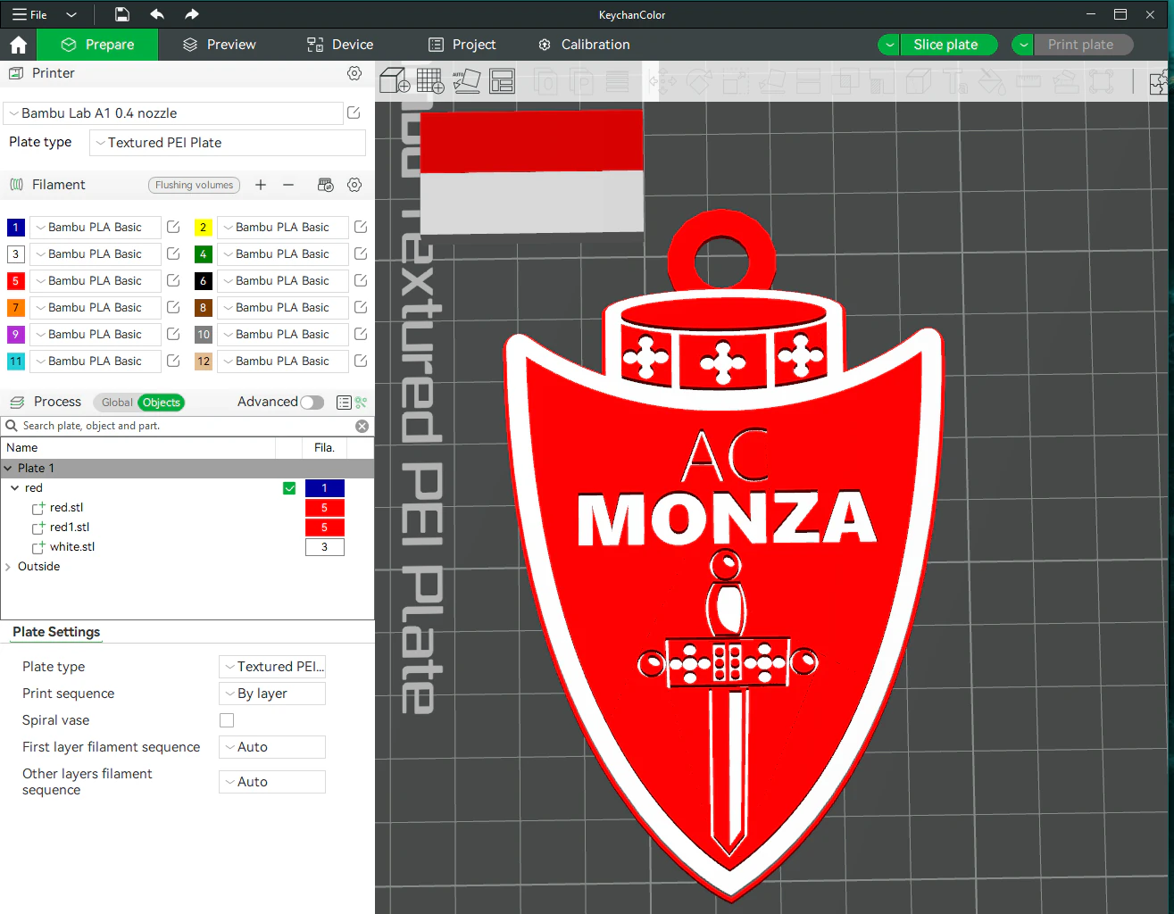Open Print plate options arrow
1174x914 pixels.
pyautogui.click(x=1023, y=45)
